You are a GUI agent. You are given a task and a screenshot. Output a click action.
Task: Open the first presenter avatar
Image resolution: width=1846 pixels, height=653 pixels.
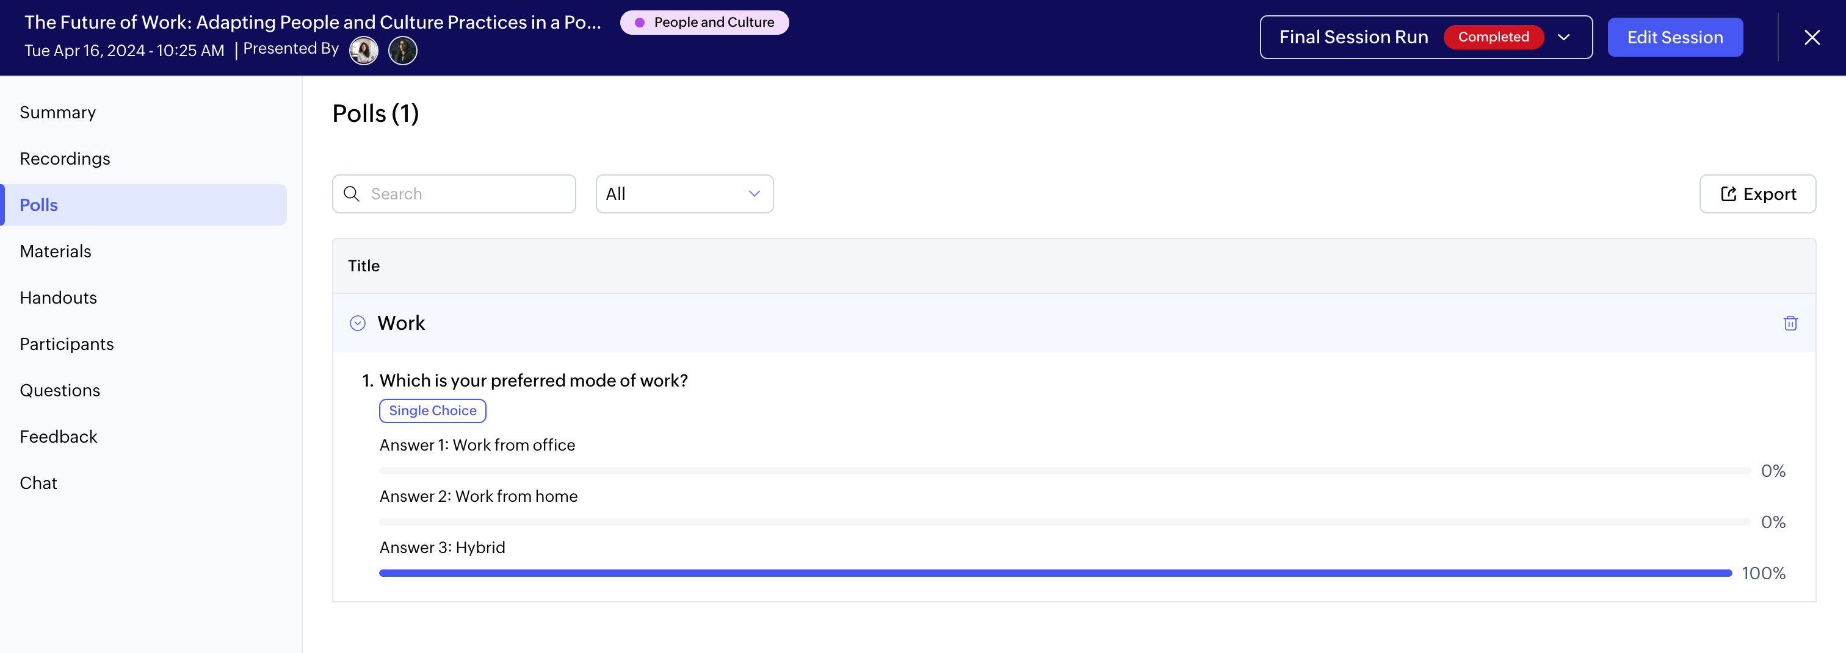363,51
